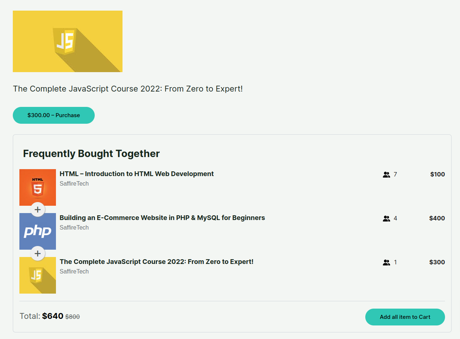Click students icon on the PHP course row
The height and width of the screenshot is (339, 460).
[387, 219]
